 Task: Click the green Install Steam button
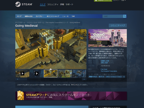click(103, 1)
